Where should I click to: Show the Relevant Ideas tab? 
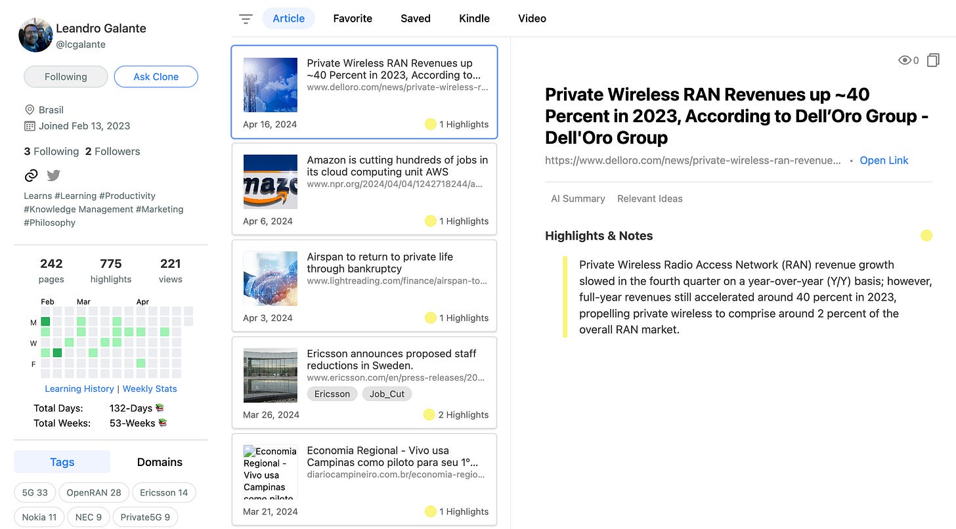(650, 198)
